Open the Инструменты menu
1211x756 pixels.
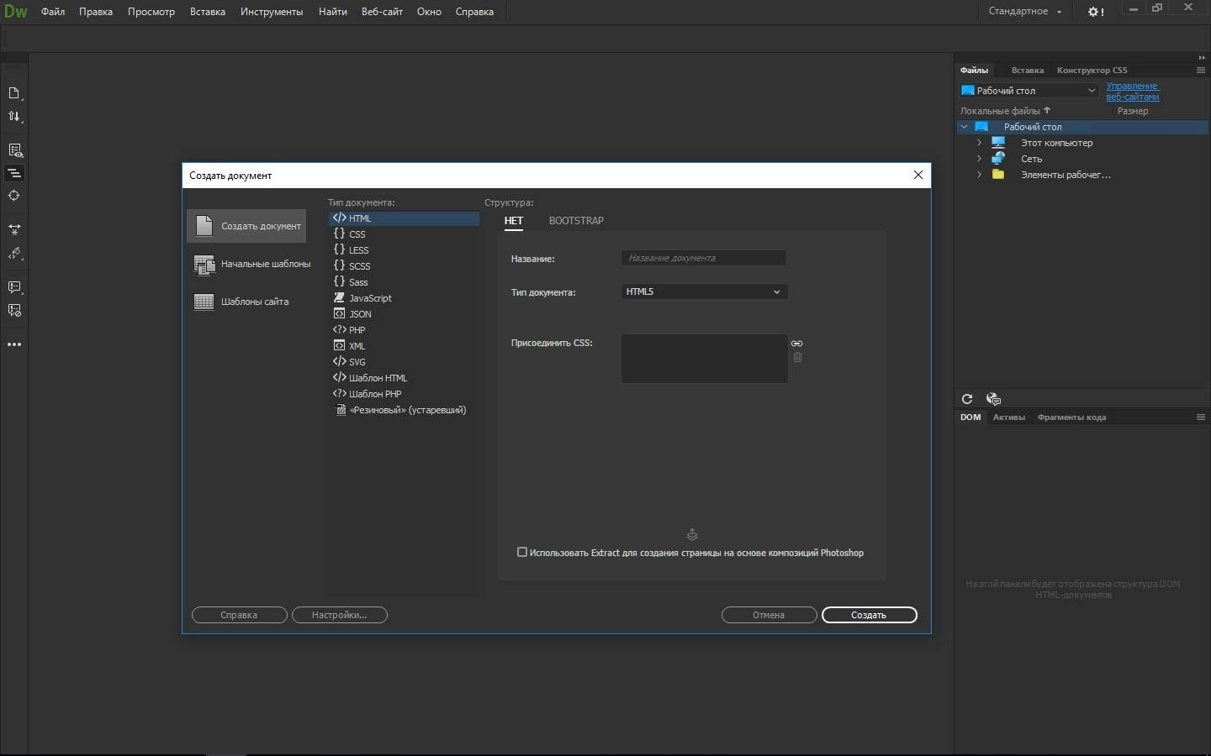pyautogui.click(x=272, y=12)
